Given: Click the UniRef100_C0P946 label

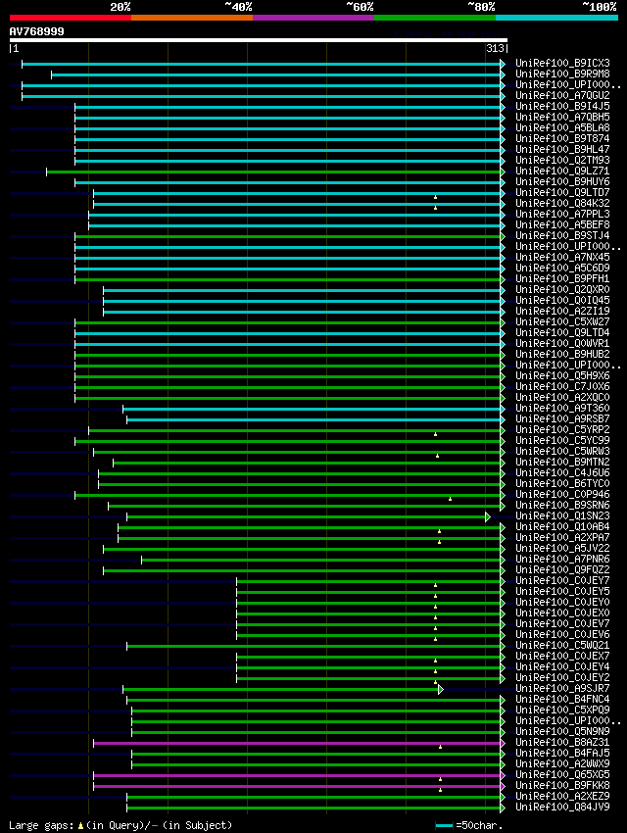Looking at the screenshot, I should [562, 495].
